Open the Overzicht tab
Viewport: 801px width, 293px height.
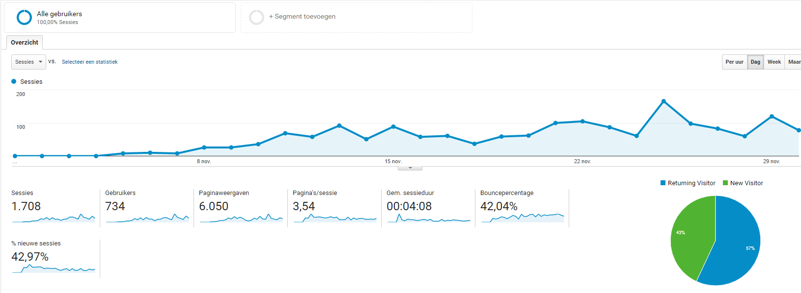[x=25, y=43]
